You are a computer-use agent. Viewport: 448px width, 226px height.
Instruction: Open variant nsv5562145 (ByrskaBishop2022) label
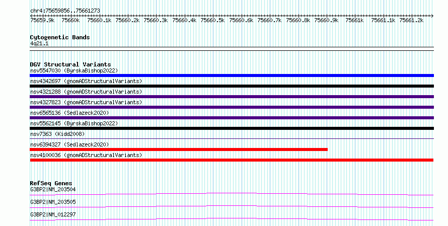point(74,123)
